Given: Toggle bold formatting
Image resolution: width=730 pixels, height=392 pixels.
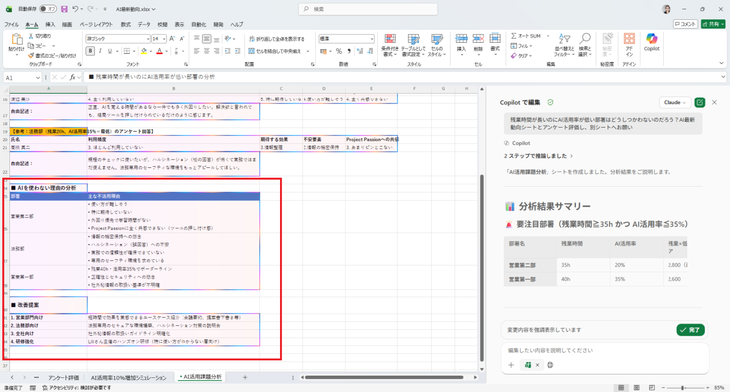Looking at the screenshot, I should coord(91,51).
